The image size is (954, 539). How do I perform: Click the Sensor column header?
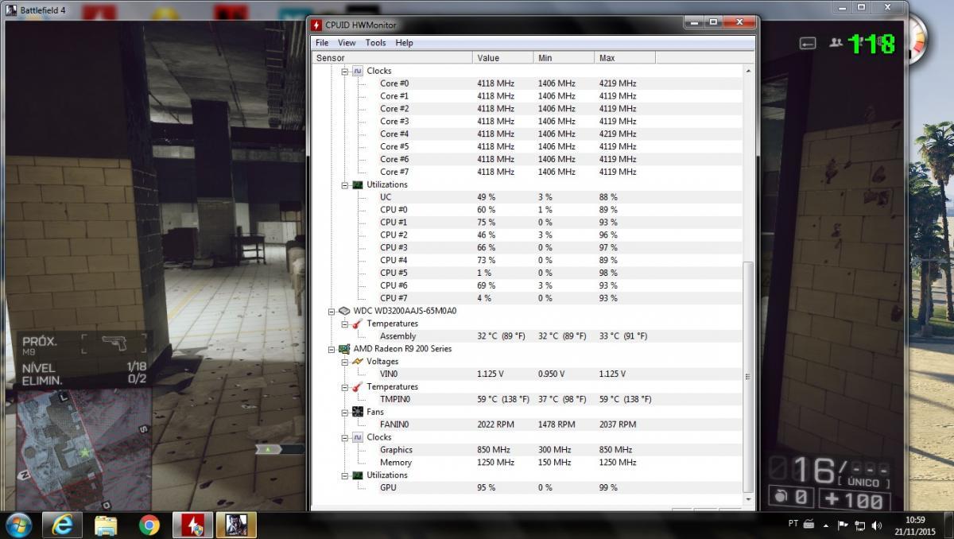click(393, 58)
